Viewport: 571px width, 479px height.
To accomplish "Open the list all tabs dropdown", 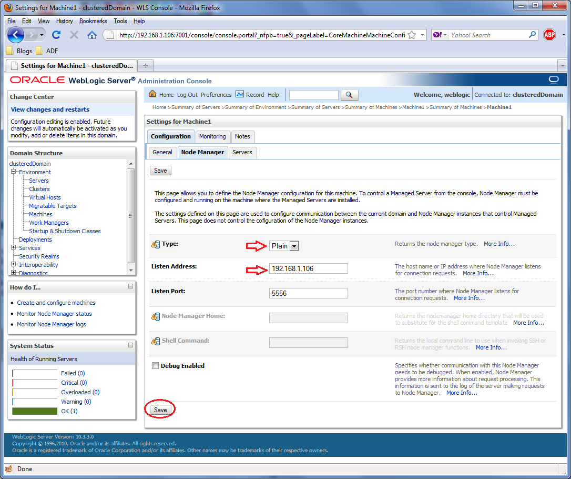I will 563,66.
